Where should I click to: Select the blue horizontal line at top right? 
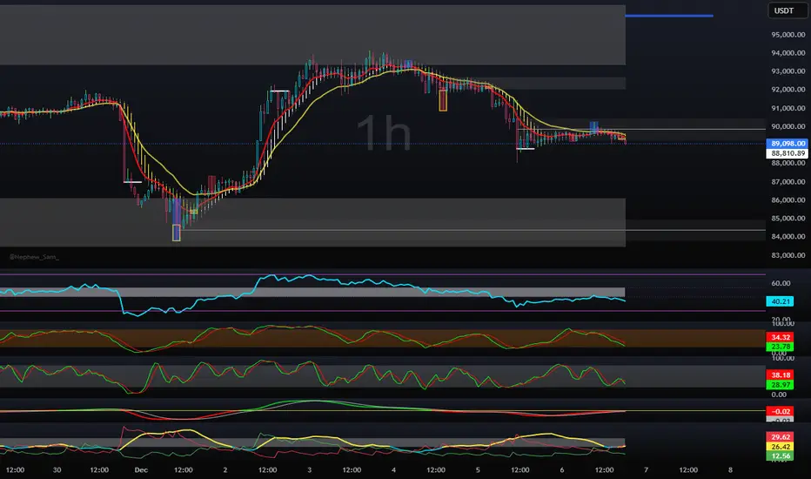pyautogui.click(x=668, y=16)
